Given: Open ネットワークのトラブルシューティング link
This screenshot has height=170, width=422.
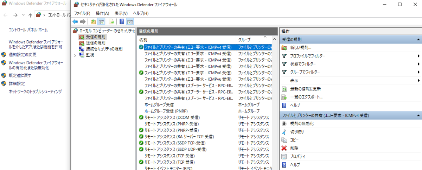Looking at the screenshot, I should pos(35,91).
